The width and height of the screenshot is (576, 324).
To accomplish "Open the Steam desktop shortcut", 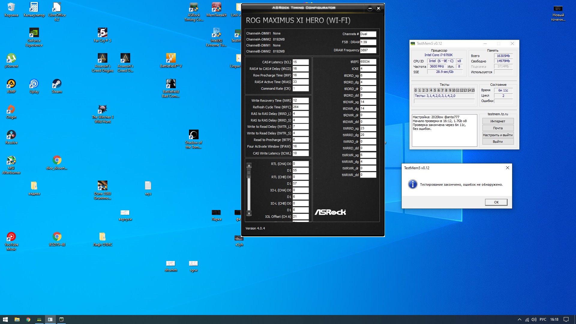I will (57, 84).
